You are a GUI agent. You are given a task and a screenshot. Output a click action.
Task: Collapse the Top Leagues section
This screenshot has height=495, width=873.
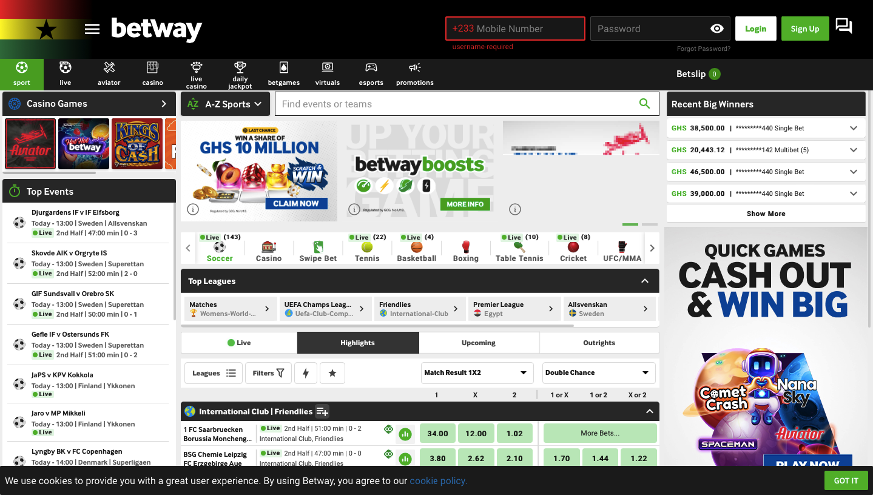tap(645, 281)
